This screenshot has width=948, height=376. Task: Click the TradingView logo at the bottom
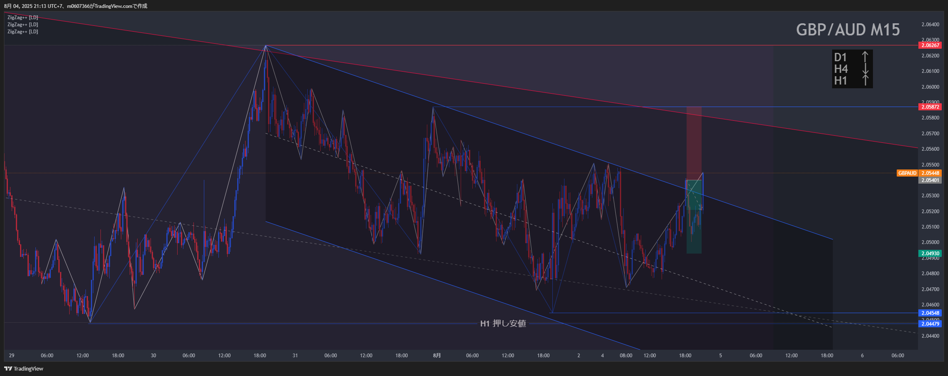[x=24, y=369]
